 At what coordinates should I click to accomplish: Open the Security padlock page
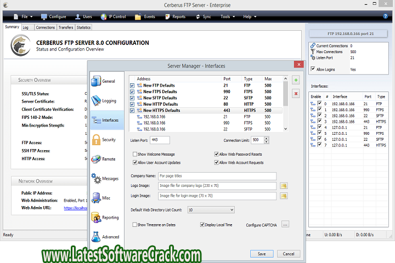click(96, 140)
